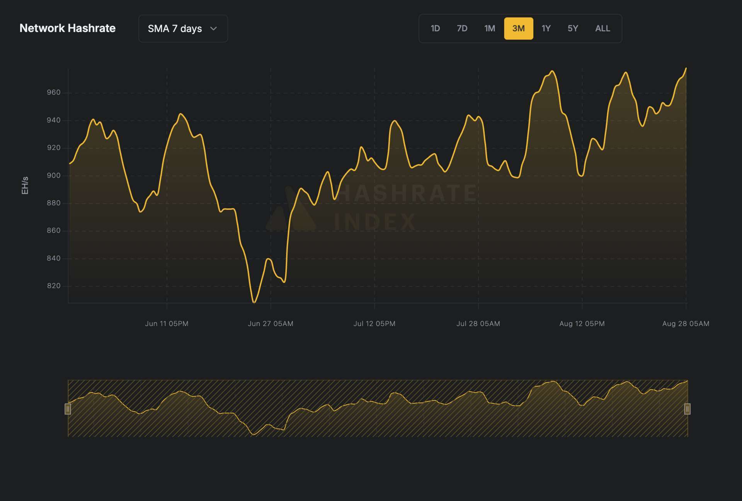Click the chevron arrow beside SMA 7 days
742x501 pixels.
click(x=213, y=29)
